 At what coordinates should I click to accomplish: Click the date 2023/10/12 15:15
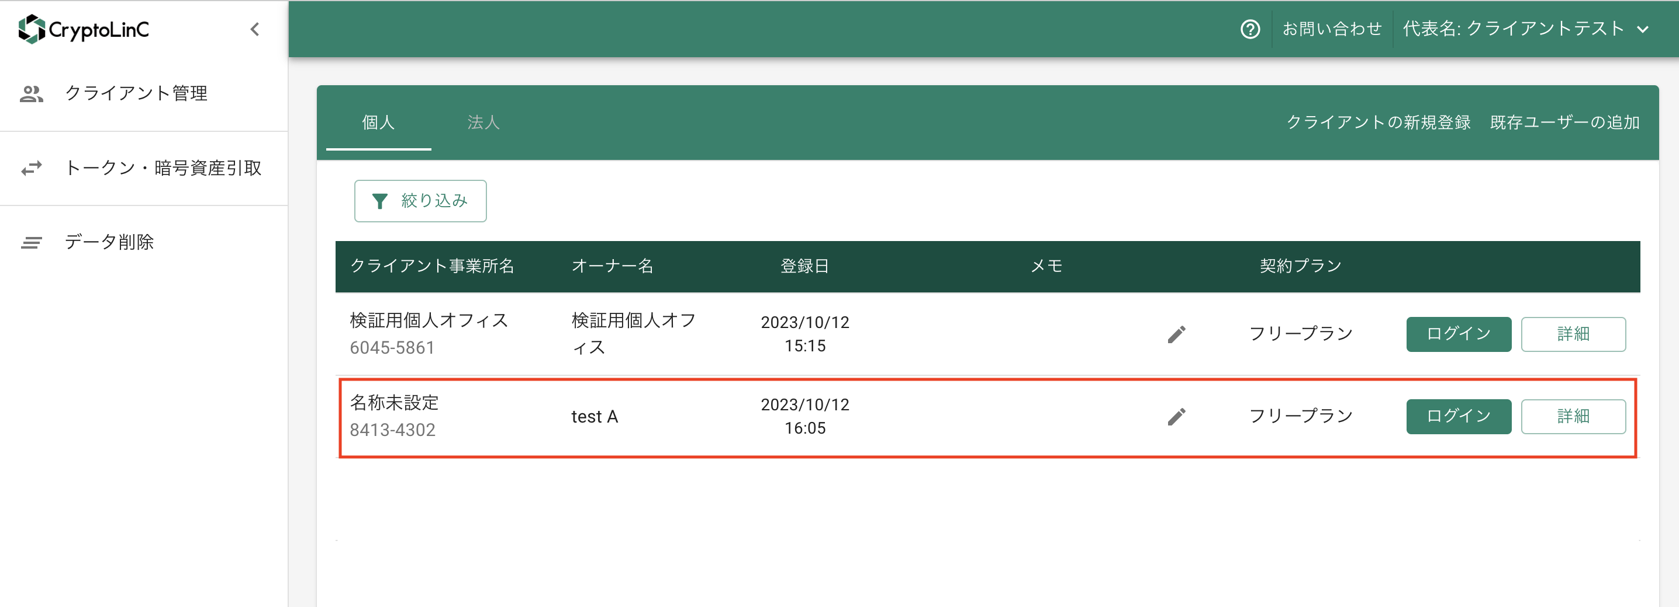[805, 334]
